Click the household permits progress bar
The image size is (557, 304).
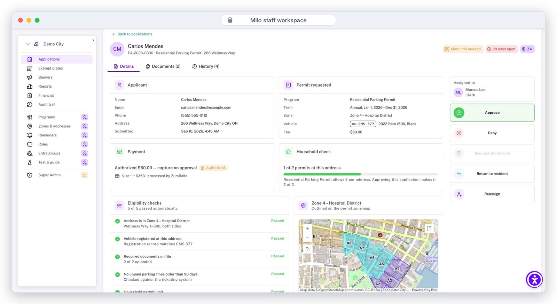pyautogui.click(x=361, y=174)
